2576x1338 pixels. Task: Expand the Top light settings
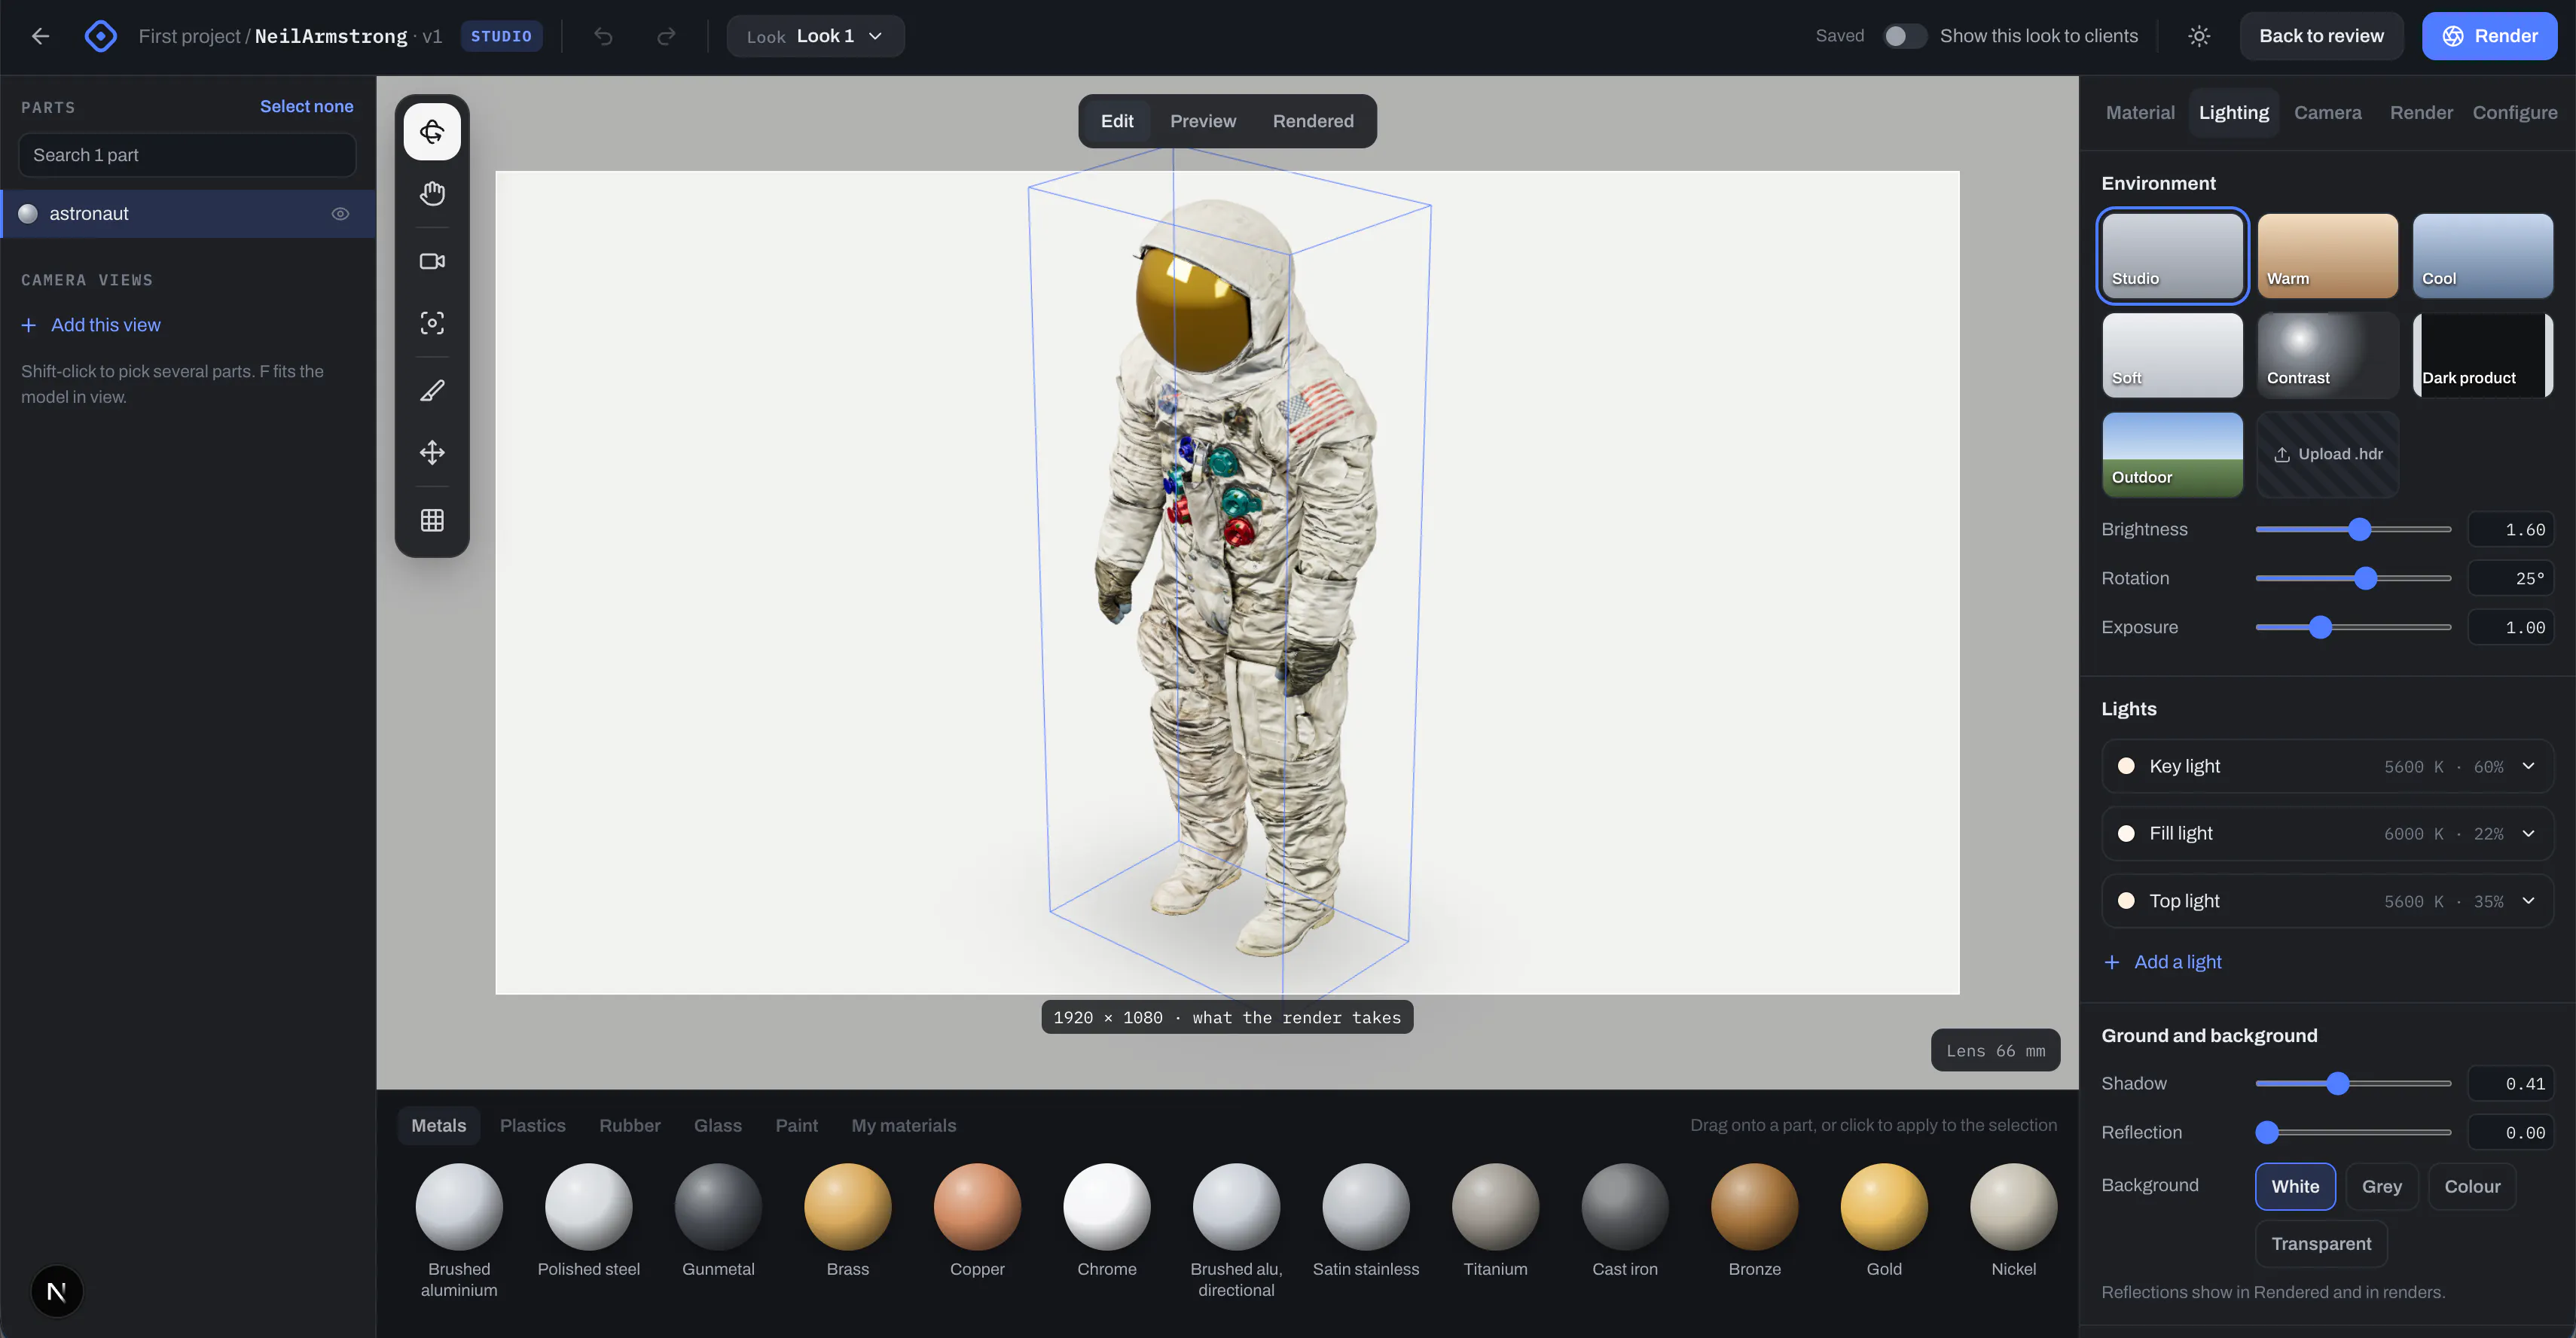[2528, 901]
